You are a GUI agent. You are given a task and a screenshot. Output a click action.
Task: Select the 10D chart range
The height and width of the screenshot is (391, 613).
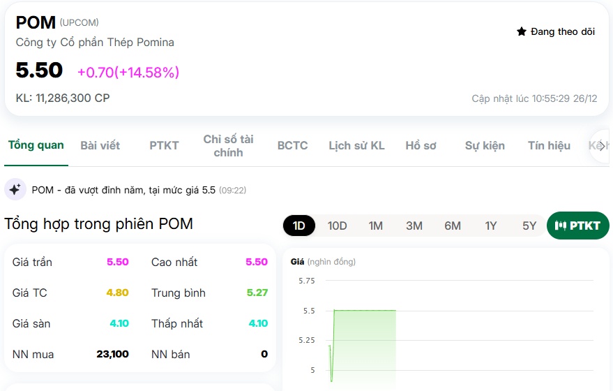tap(337, 226)
